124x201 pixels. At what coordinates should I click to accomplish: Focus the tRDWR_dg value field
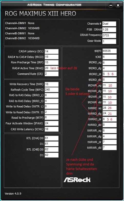110,91
